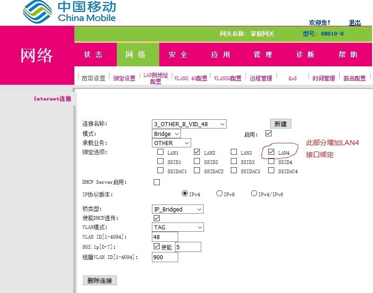
Task: Open the 连接名称 connection dropdown
Action: [189, 123]
